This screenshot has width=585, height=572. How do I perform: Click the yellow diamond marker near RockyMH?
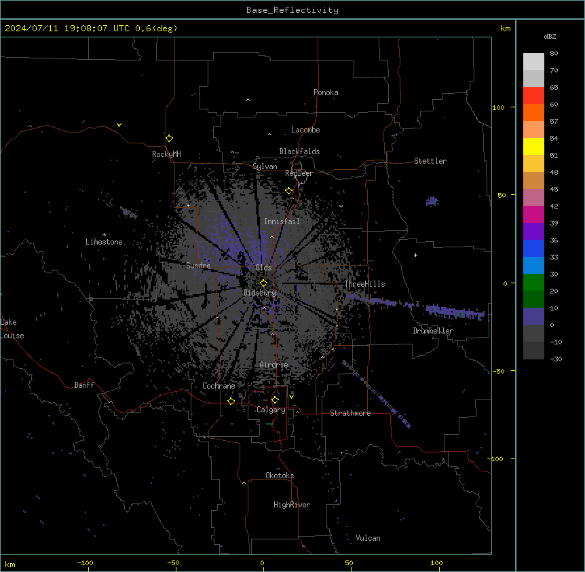169,139
